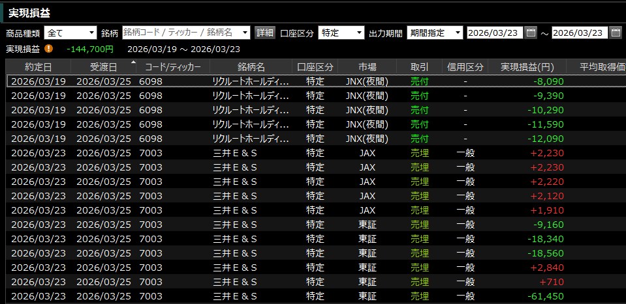Open the 出力期間 dropdown showing 期間指定
Image resolution: width=626 pixels, height=304 pixels.
(x=458, y=33)
